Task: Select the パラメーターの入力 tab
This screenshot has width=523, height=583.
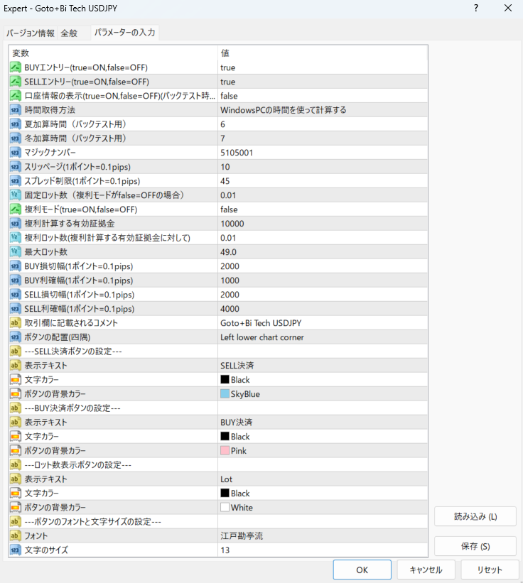Action: (x=124, y=33)
